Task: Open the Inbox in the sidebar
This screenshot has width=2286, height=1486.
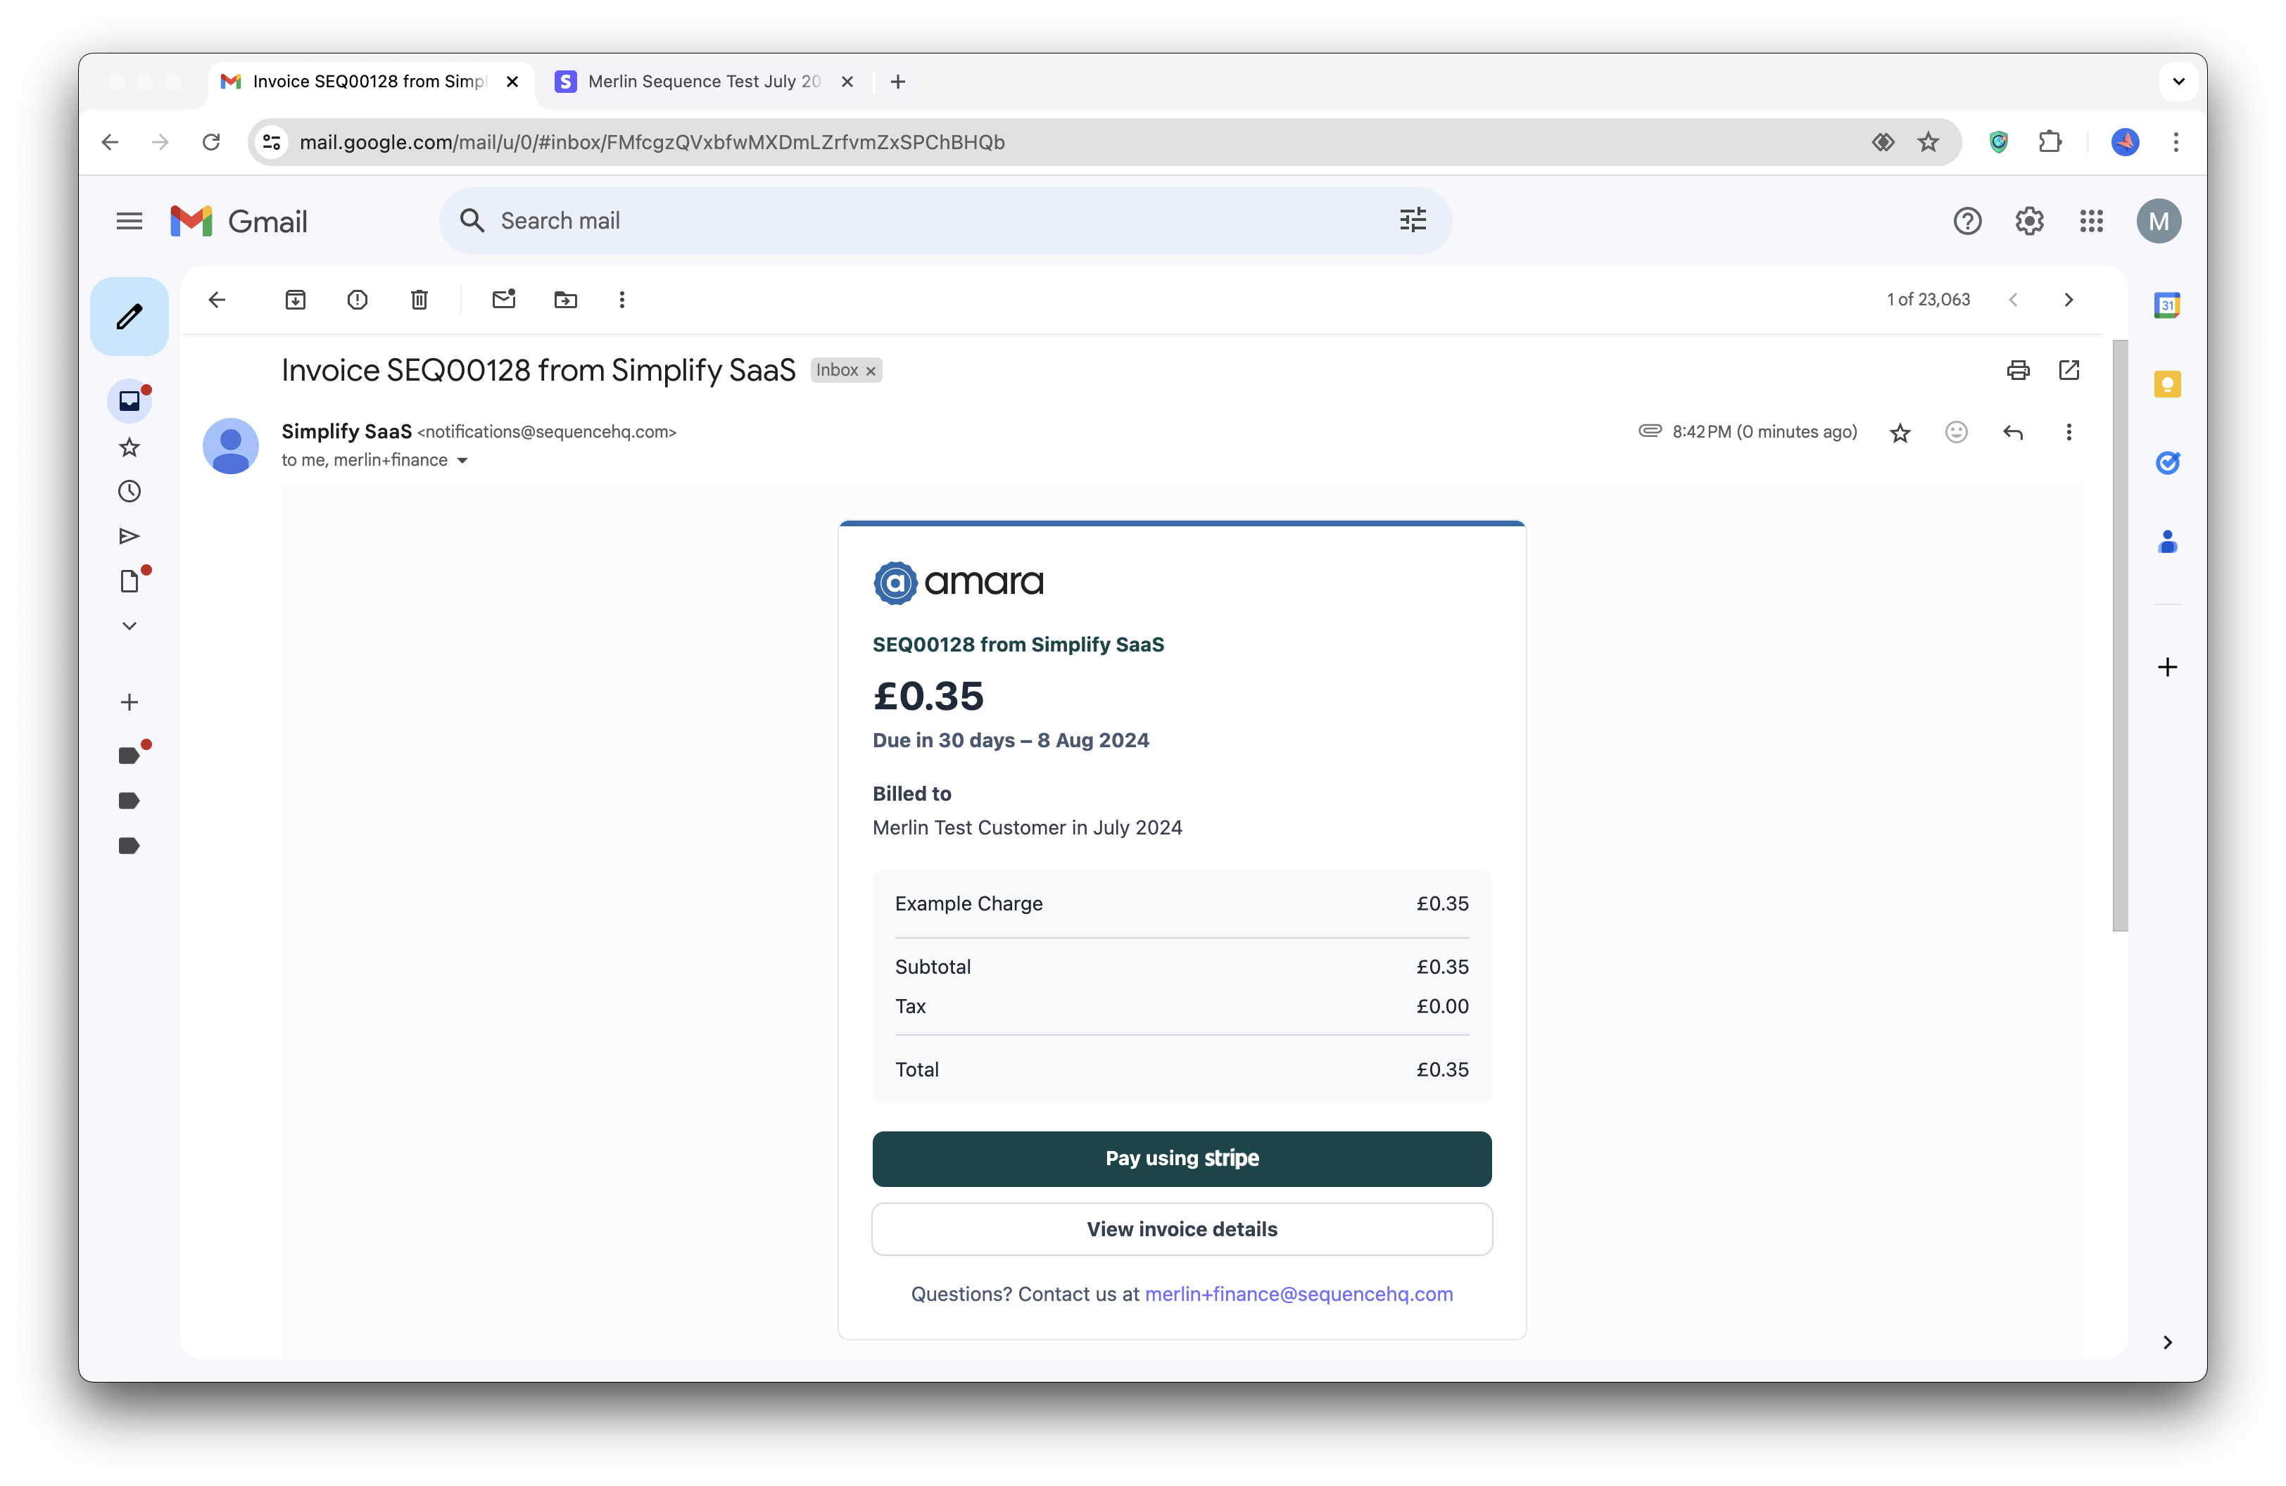Action: click(129, 400)
